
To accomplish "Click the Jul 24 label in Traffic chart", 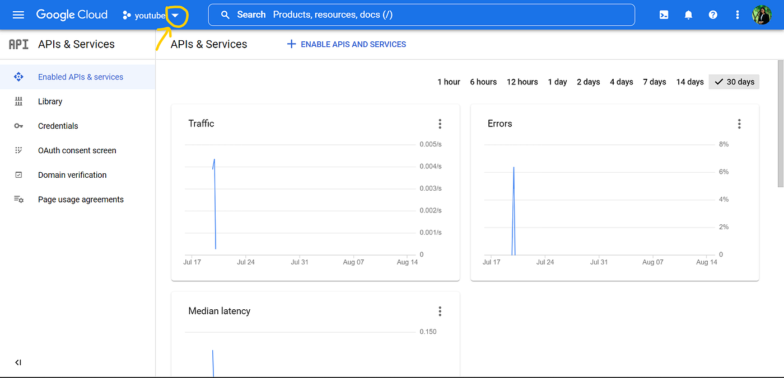I will click(x=245, y=262).
